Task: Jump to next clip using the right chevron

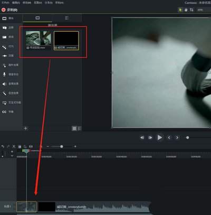Action: [177, 138]
